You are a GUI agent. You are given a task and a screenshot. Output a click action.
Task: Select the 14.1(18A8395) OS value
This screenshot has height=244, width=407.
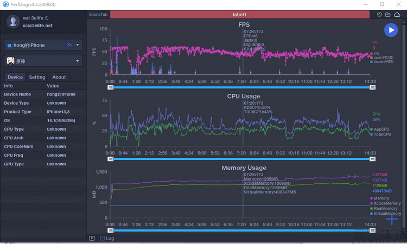(61, 120)
